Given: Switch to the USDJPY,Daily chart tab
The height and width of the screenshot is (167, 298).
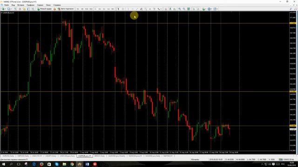Looking at the screenshot, I should pos(51,156).
